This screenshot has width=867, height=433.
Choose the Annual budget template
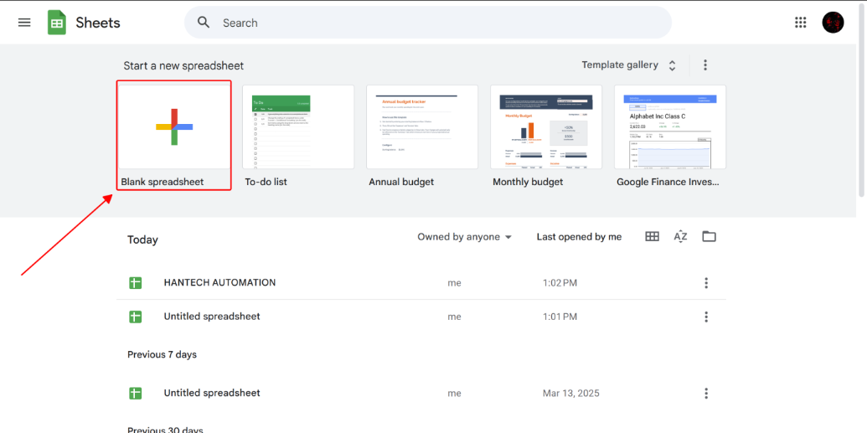click(422, 127)
